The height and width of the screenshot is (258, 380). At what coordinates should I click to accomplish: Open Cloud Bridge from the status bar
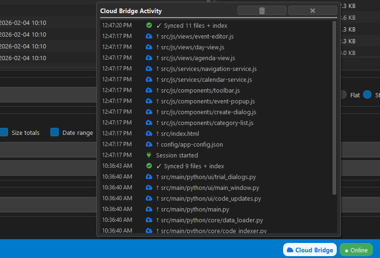pyautogui.click(x=310, y=250)
